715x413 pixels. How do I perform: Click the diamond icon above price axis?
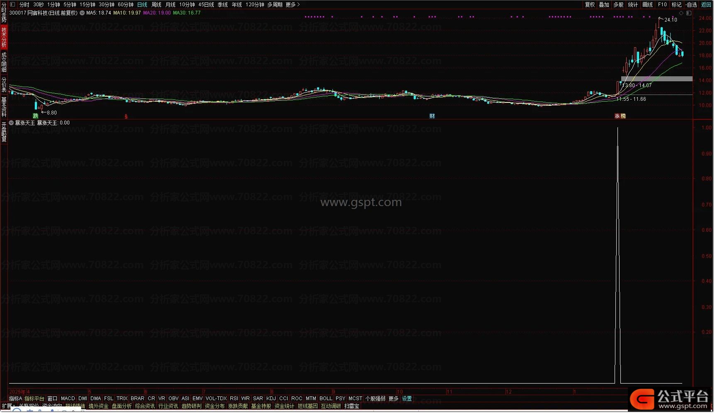pyautogui.click(x=681, y=13)
